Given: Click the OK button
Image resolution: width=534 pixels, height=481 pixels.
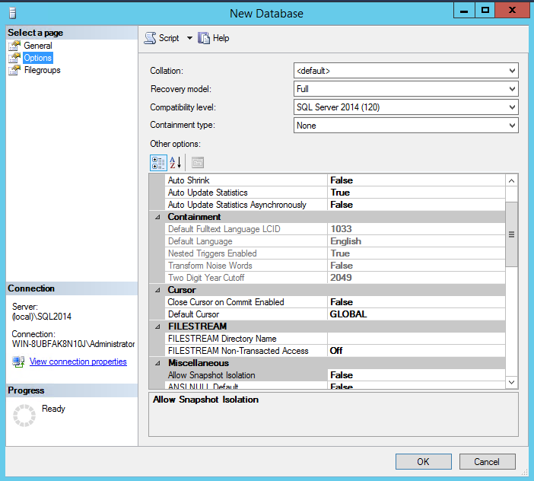Looking at the screenshot, I should (423, 461).
